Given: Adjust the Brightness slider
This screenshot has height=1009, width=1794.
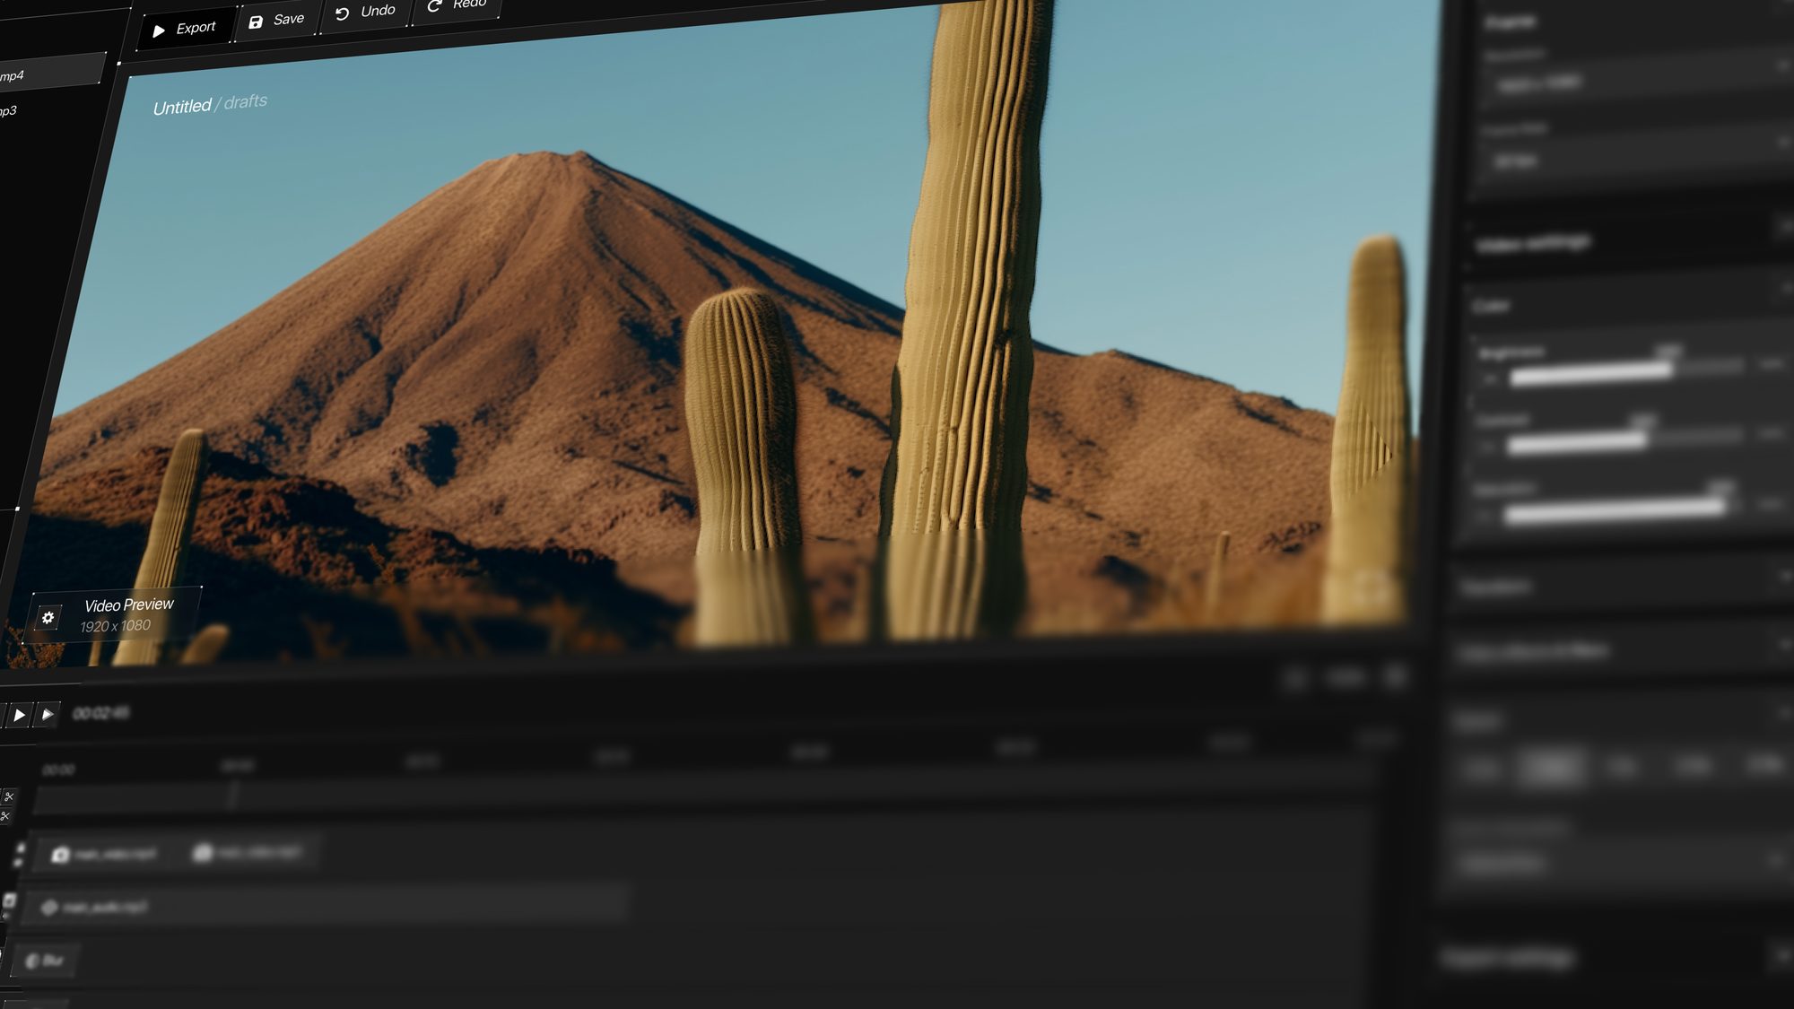Looking at the screenshot, I should 1626,372.
